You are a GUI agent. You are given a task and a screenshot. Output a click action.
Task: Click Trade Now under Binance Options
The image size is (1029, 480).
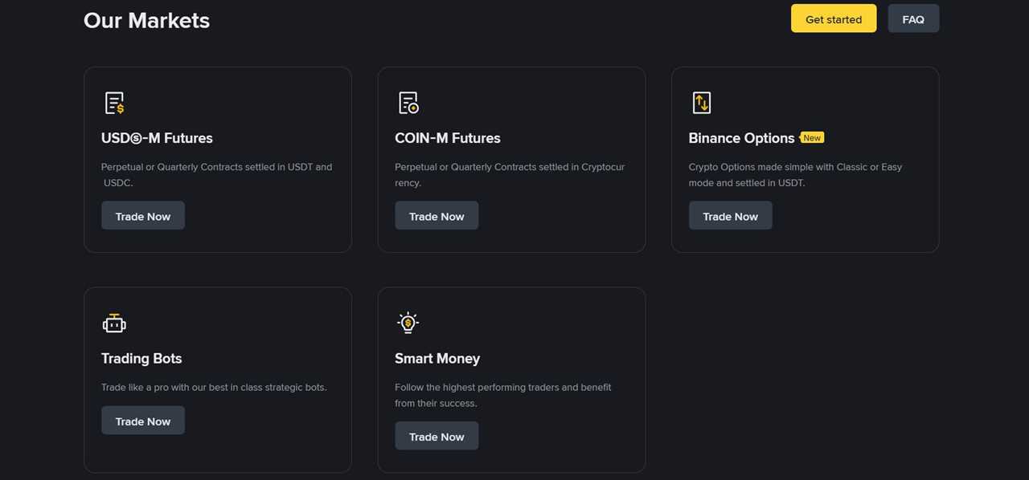pos(730,216)
